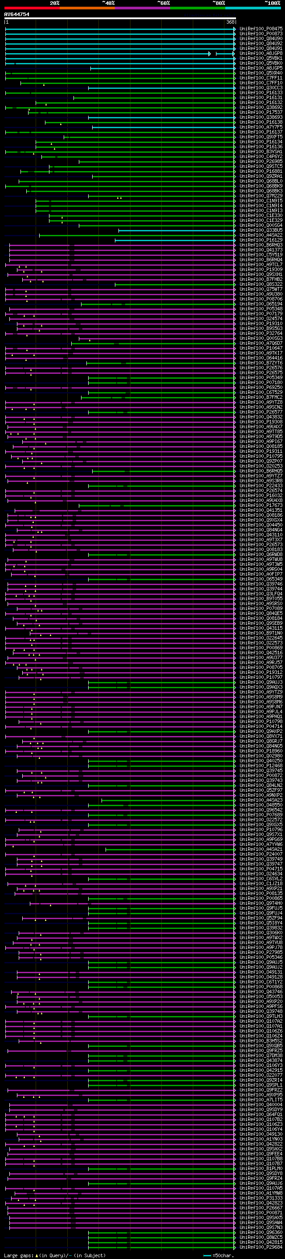Screen dimensions: 285x1259
Task: Open hit UniRef100_P00873
Action: point(261,34)
